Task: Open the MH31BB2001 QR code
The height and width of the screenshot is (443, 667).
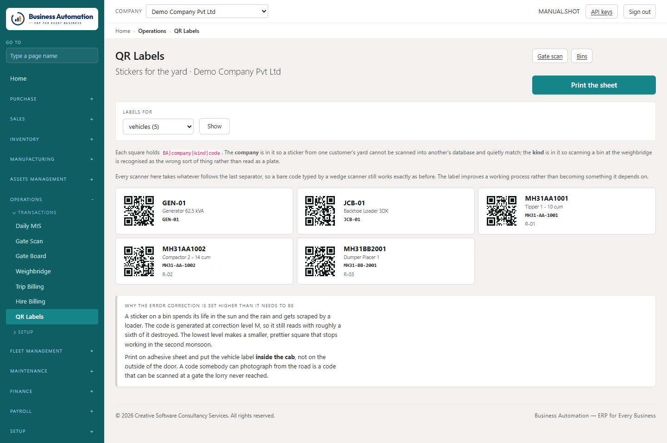Action: point(320,261)
